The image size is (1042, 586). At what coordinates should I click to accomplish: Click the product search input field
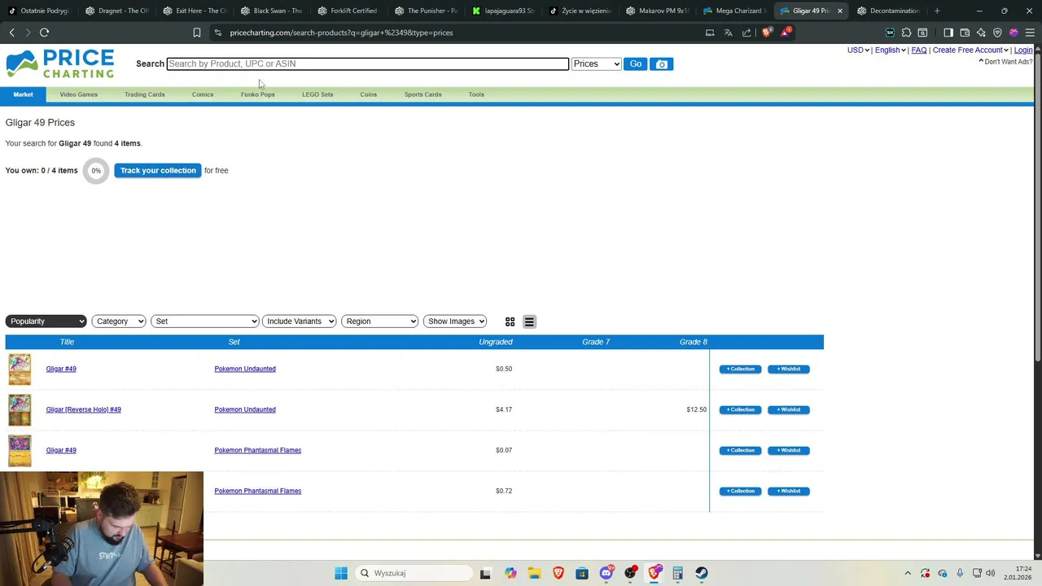coord(367,63)
